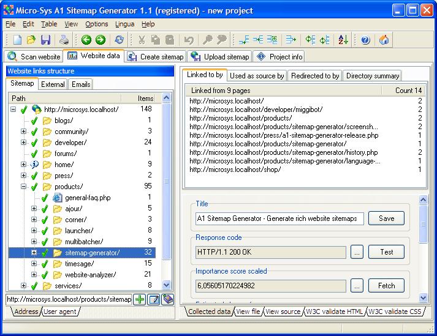The height and width of the screenshot is (336, 437).
Task: Switch to the View source bottom tab
Action: pos(283,312)
